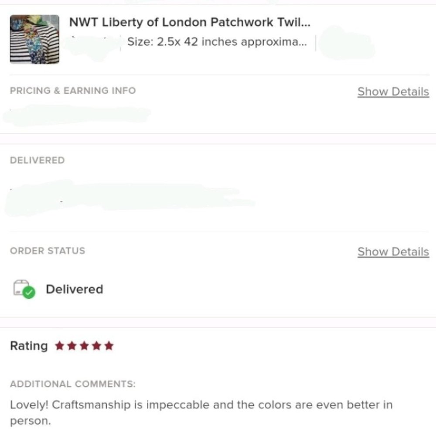Open the NWT Liberty of London Patchwork title

coord(190,22)
